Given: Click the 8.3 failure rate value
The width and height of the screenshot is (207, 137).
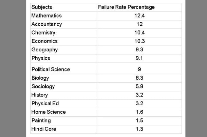Looking at the screenshot, I should point(139,78).
